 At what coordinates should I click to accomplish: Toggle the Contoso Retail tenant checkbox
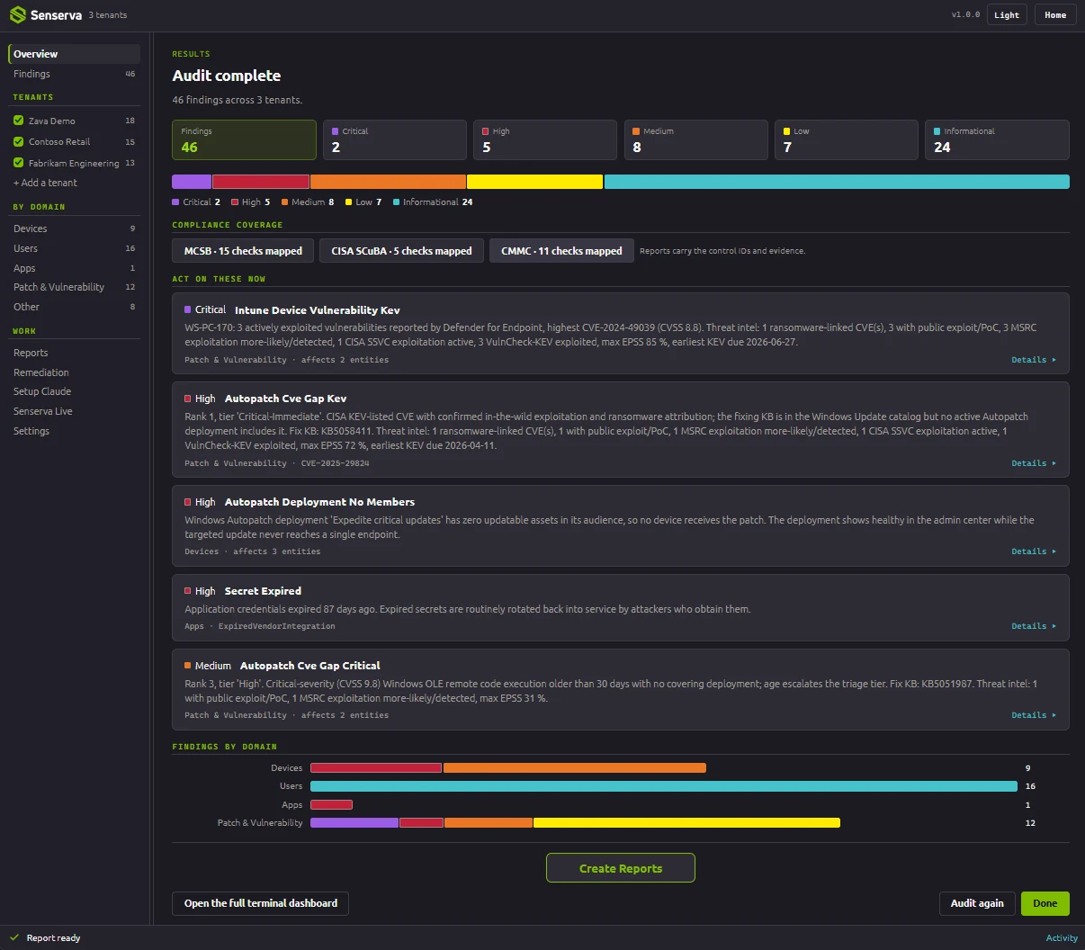click(x=18, y=141)
